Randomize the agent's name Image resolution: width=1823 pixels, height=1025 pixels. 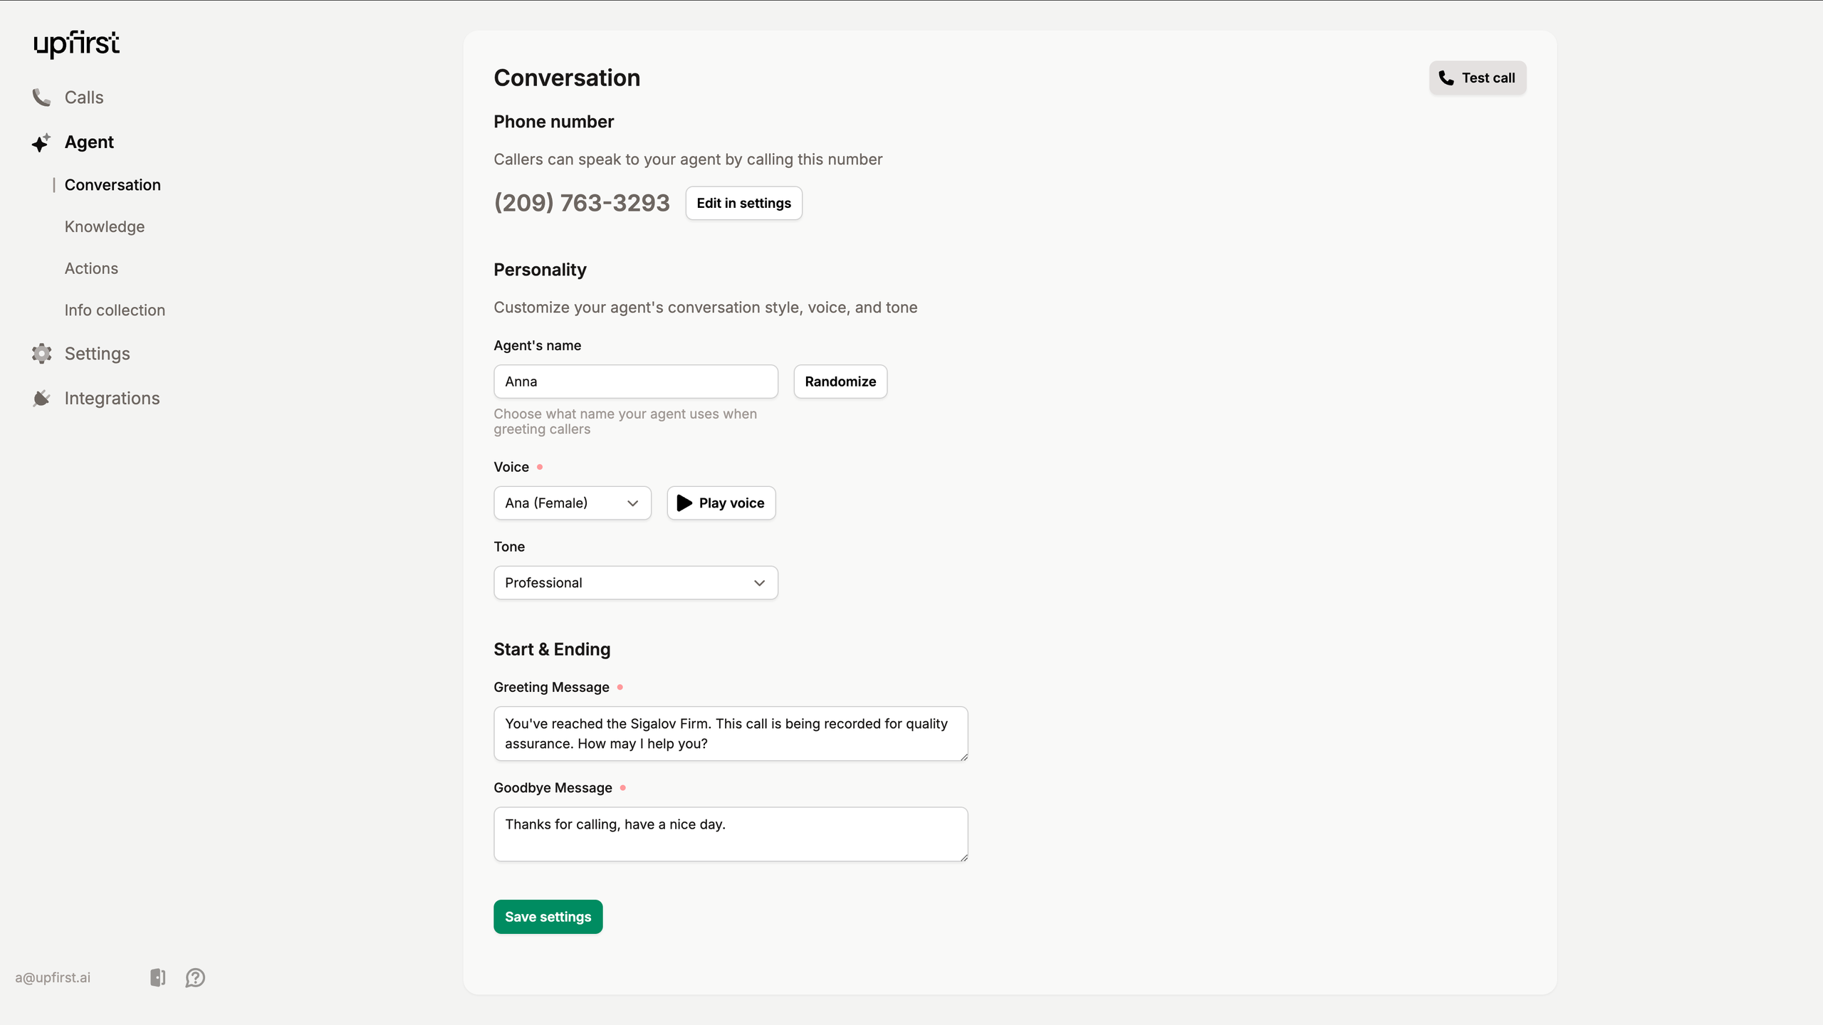[x=840, y=382]
